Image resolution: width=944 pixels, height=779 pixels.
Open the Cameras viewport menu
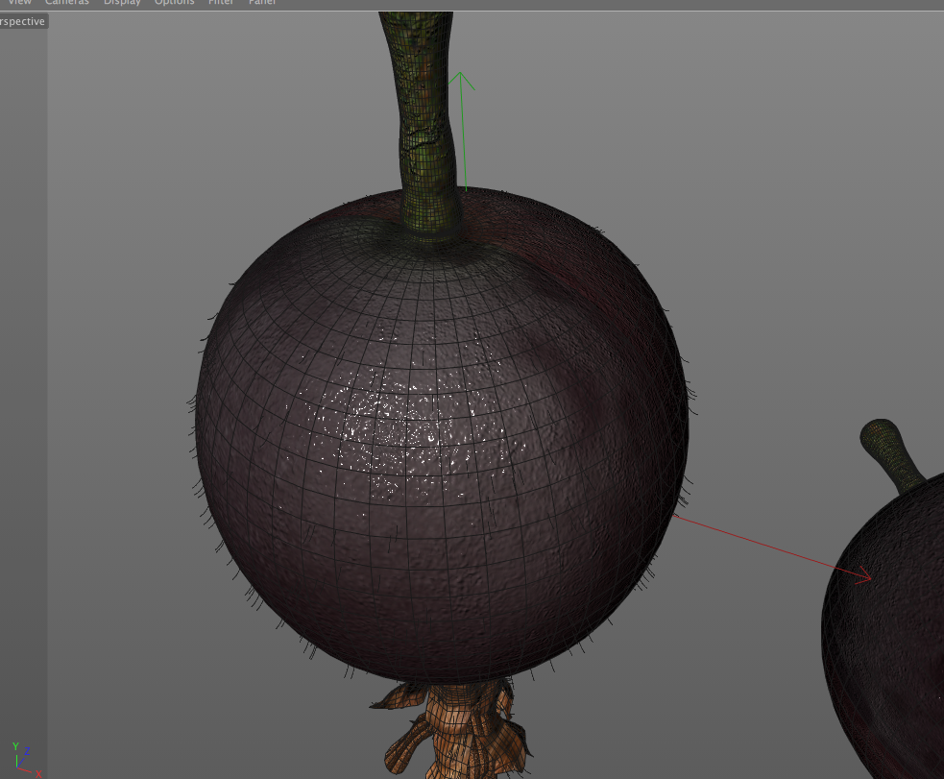point(67,3)
